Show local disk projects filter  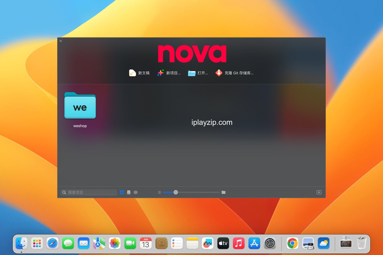point(129,192)
